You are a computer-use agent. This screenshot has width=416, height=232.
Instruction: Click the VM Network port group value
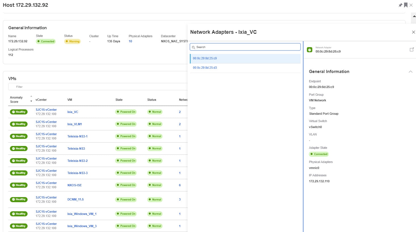coord(317,100)
